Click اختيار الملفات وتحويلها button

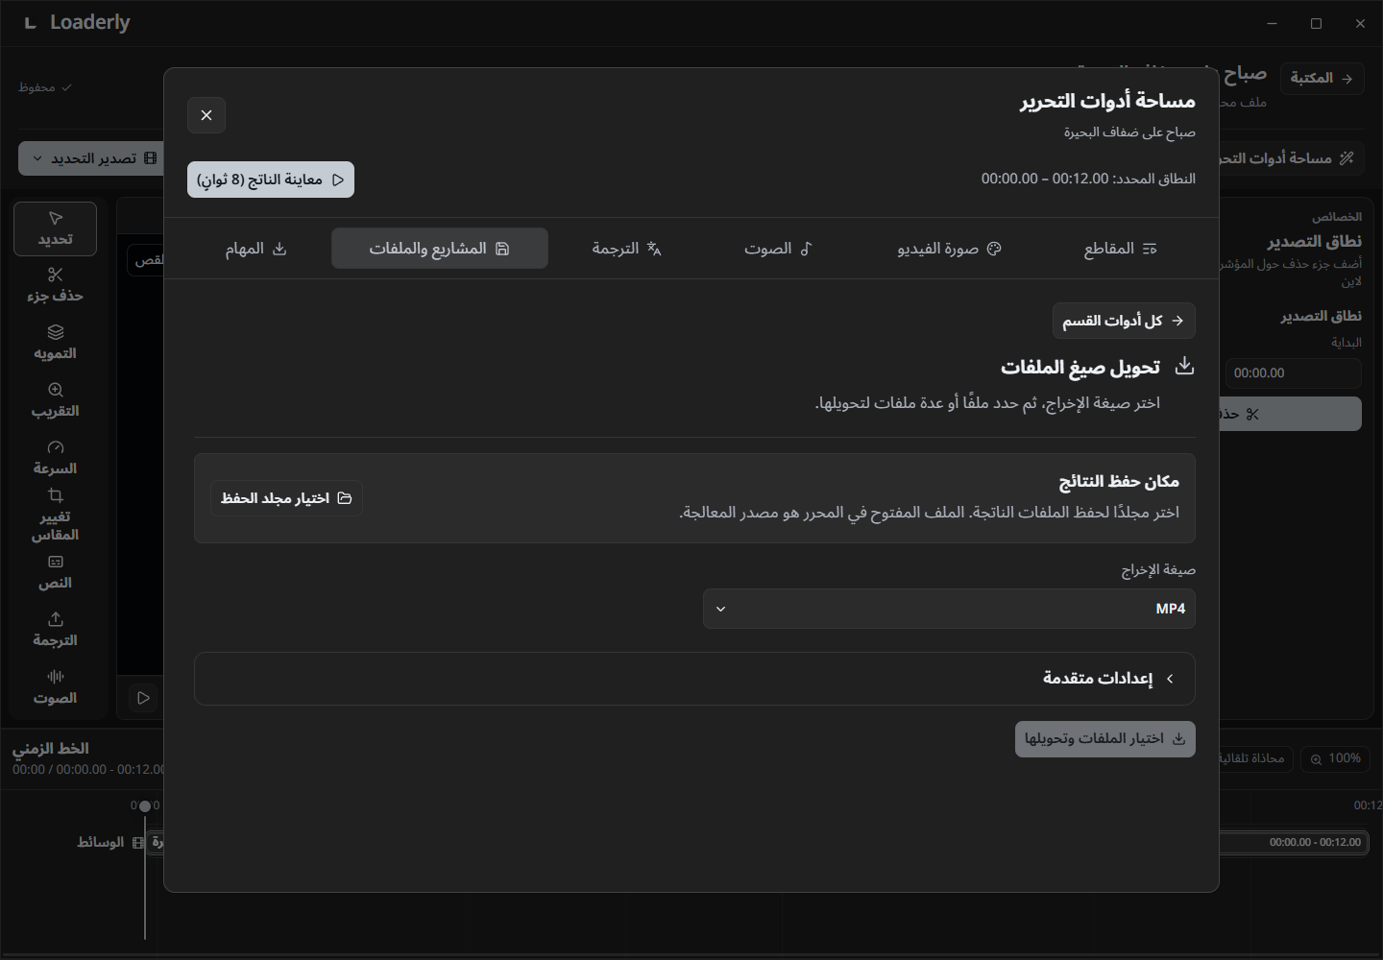1105,739
